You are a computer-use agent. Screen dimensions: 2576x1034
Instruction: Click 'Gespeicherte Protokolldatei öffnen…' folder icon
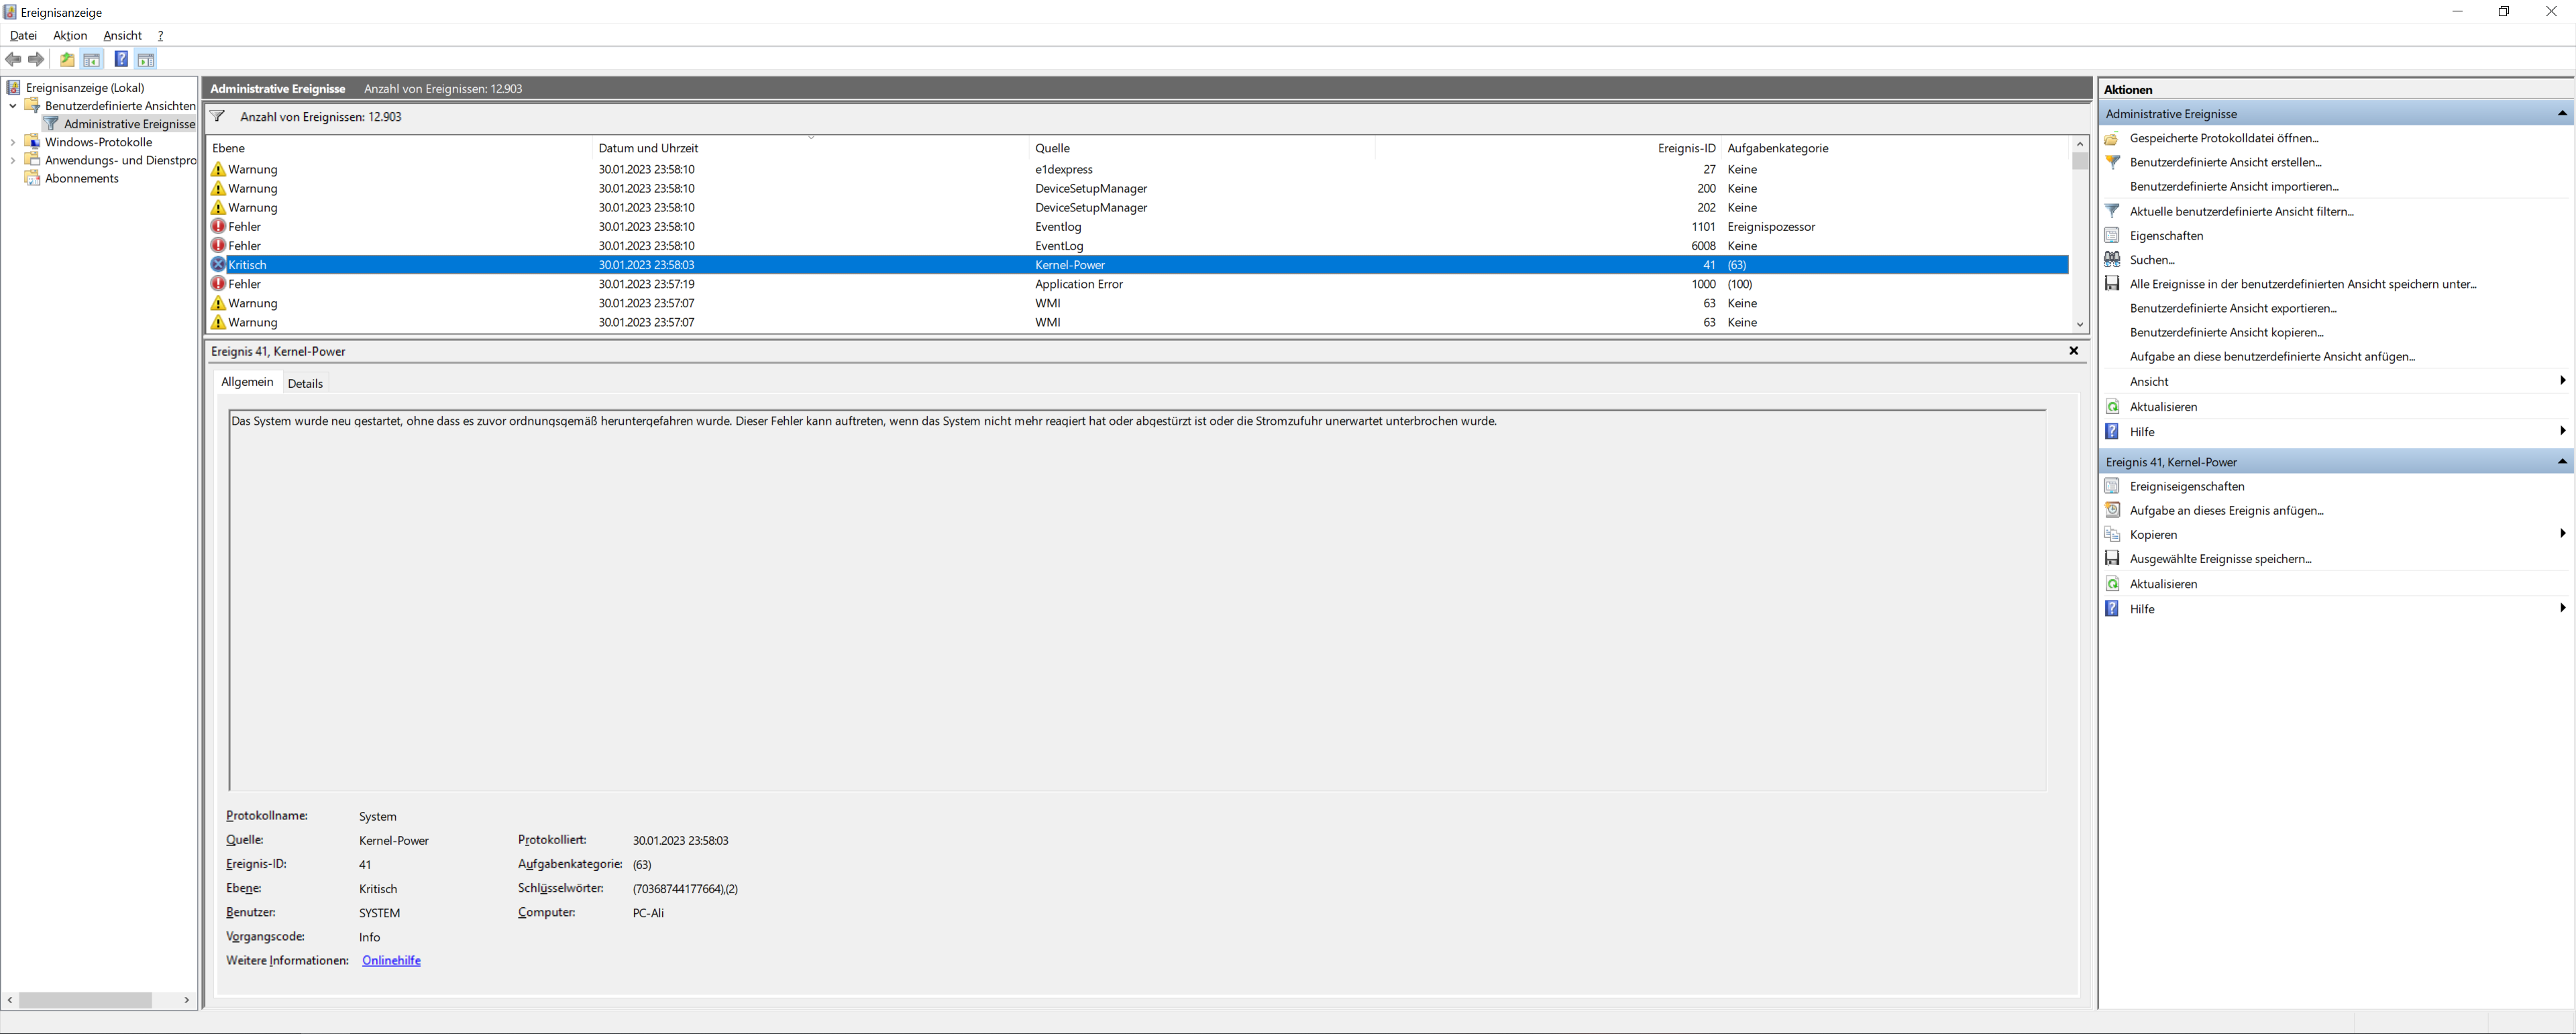2112,138
